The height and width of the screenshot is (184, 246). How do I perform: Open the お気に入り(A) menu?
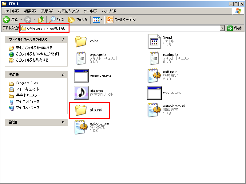point(69,11)
